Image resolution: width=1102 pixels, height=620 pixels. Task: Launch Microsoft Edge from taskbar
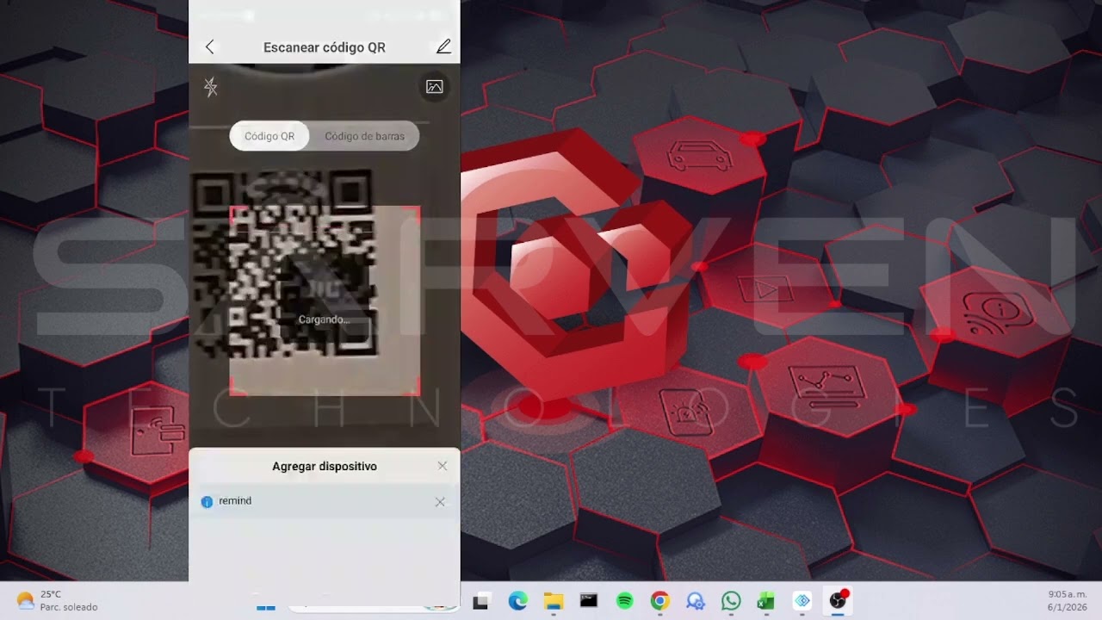pyautogui.click(x=517, y=601)
